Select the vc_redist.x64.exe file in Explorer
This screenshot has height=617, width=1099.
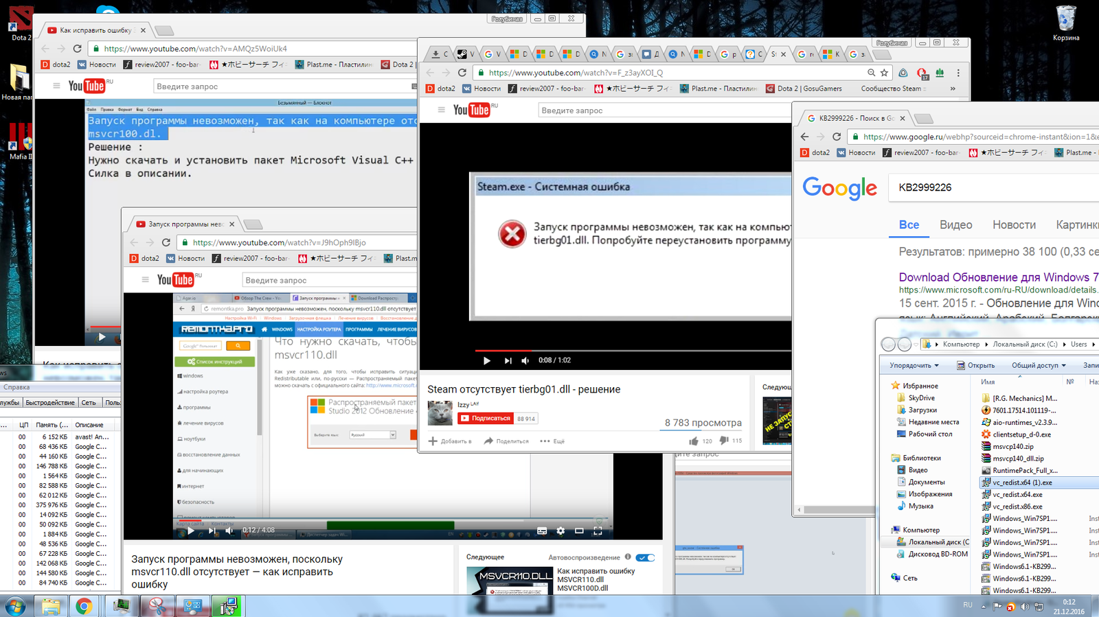point(1017,495)
